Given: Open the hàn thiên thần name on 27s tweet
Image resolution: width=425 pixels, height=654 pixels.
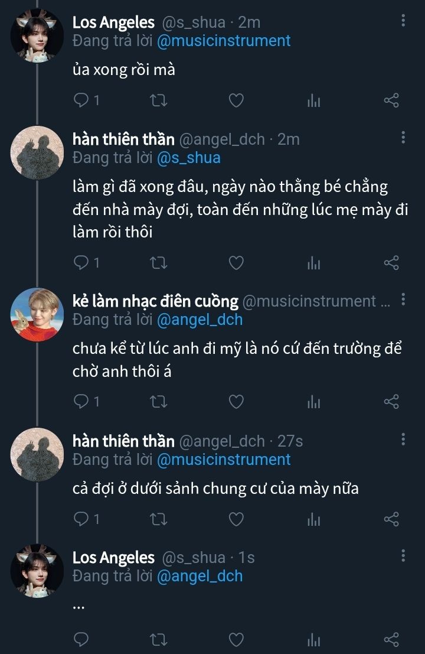Looking at the screenshot, I should (x=123, y=441).
